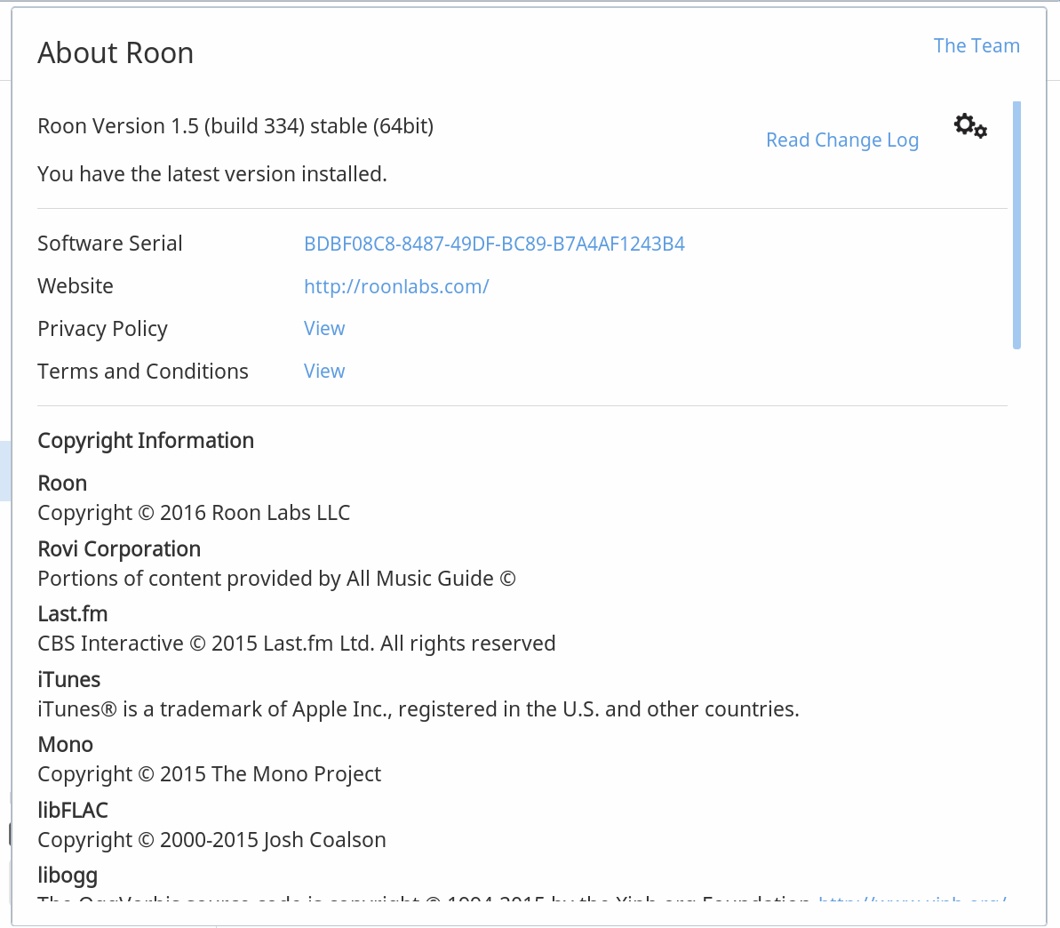Click the Terms and Conditions label

143,372
